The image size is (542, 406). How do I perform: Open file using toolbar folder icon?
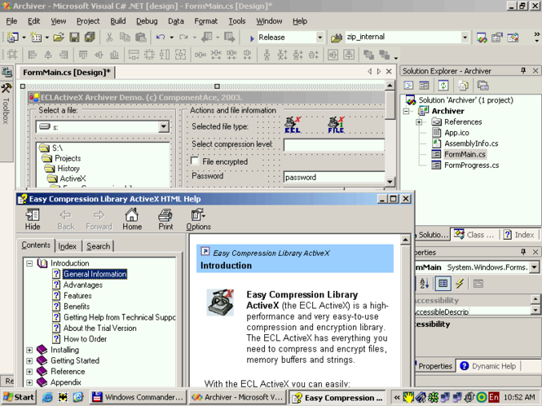(59, 37)
